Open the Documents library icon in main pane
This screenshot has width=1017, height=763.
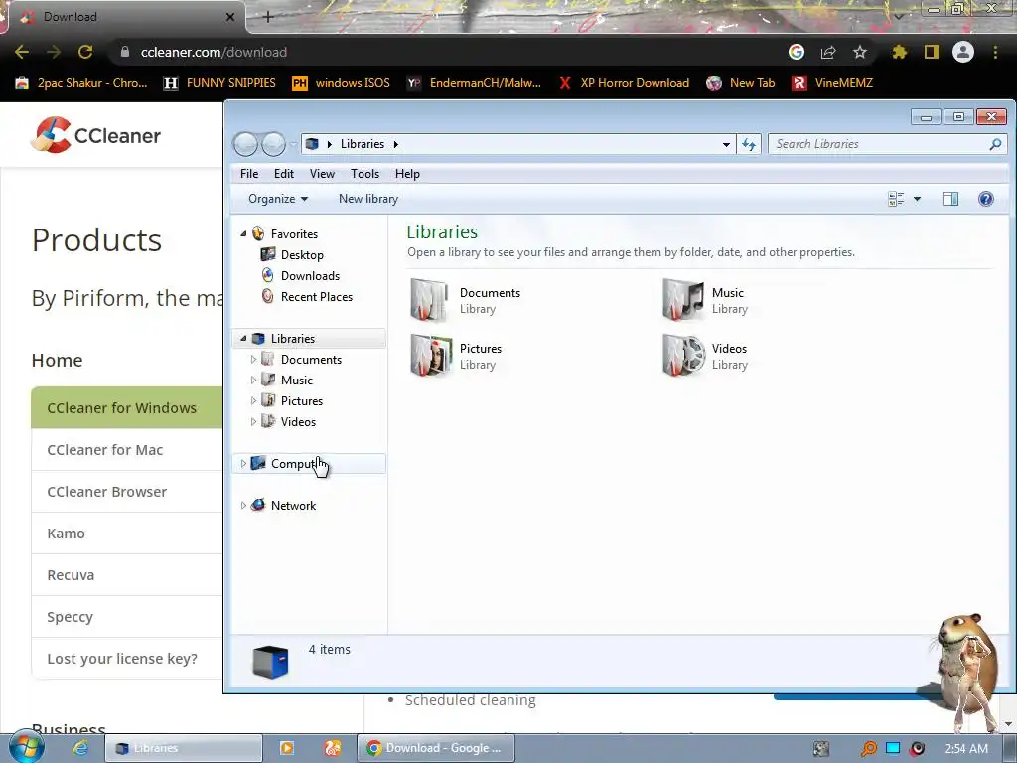click(429, 300)
